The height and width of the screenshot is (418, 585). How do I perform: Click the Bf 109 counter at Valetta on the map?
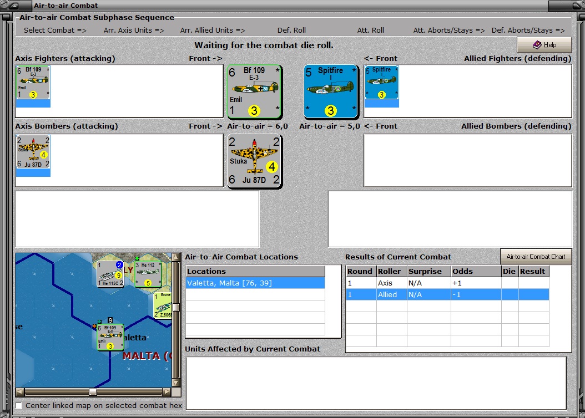click(110, 338)
